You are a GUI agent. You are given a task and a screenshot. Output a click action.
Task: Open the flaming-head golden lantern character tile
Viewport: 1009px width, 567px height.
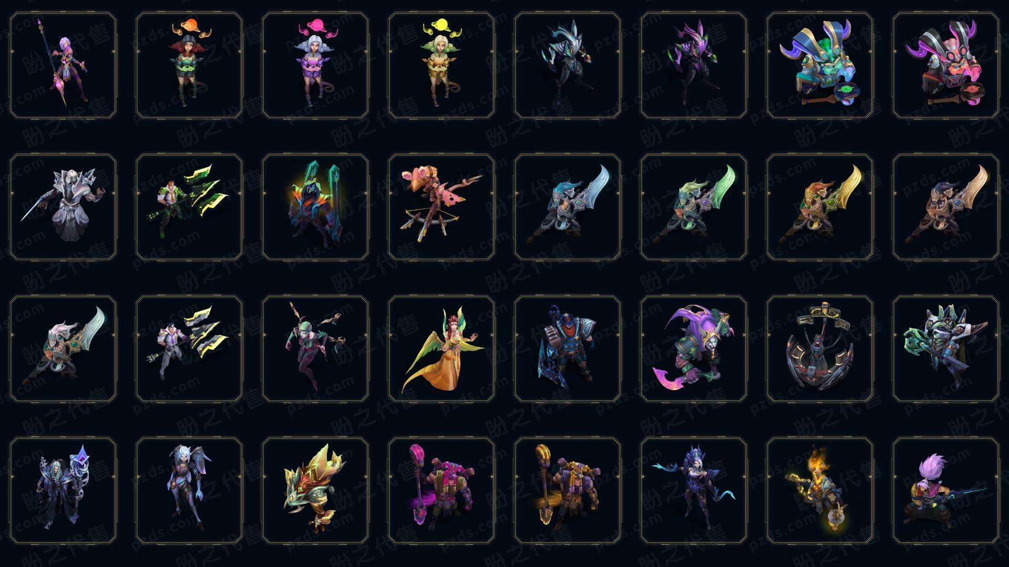820,490
